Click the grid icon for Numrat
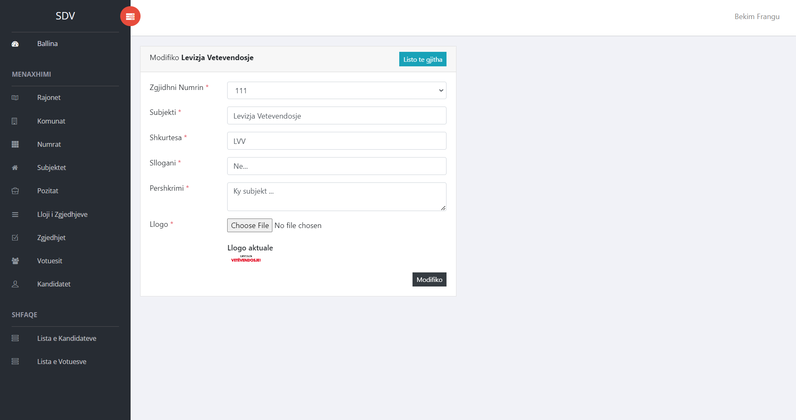Viewport: 796px width, 420px height. pyautogui.click(x=15, y=144)
